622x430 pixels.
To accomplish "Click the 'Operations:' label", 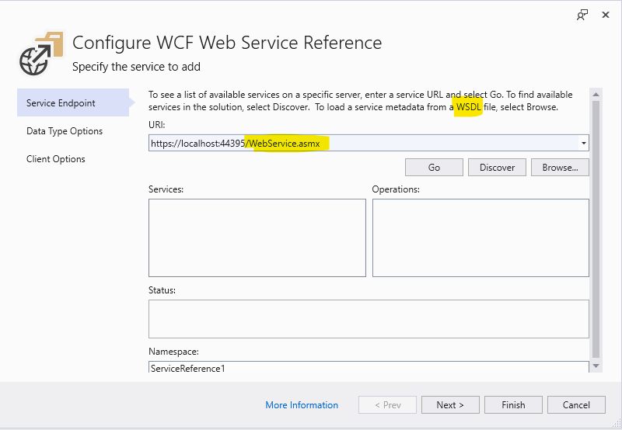I will [x=396, y=189].
